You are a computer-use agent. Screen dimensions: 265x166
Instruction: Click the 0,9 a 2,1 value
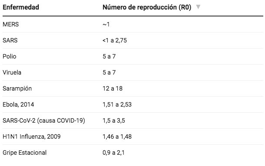pyautogui.click(x=113, y=153)
